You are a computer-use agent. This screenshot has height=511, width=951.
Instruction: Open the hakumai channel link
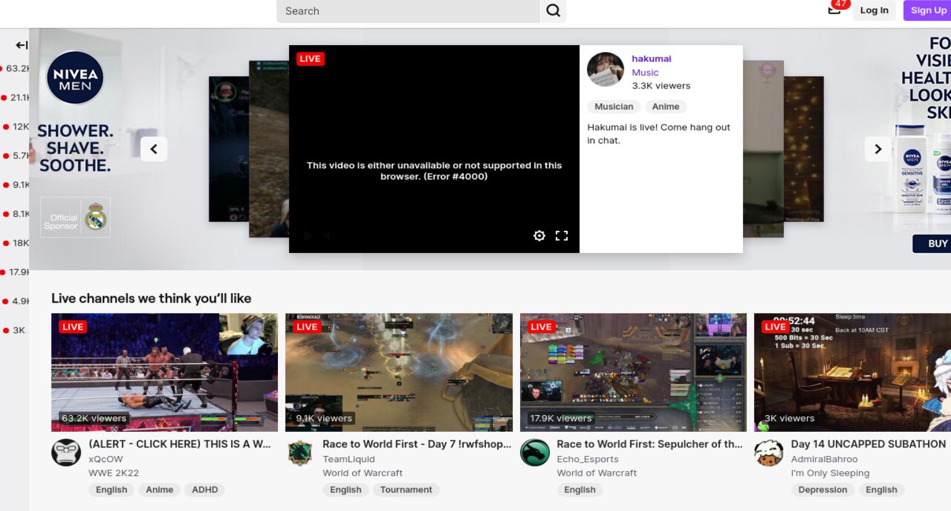(651, 59)
